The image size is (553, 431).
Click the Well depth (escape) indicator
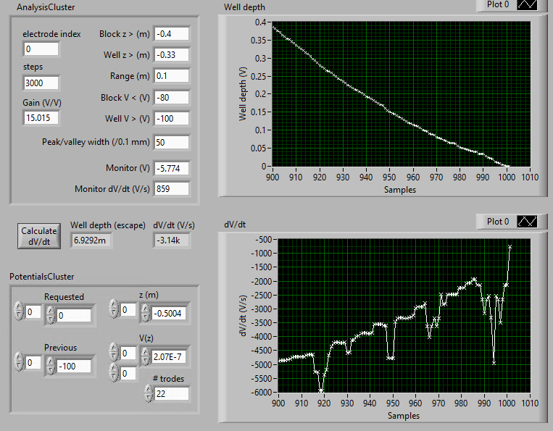click(91, 239)
